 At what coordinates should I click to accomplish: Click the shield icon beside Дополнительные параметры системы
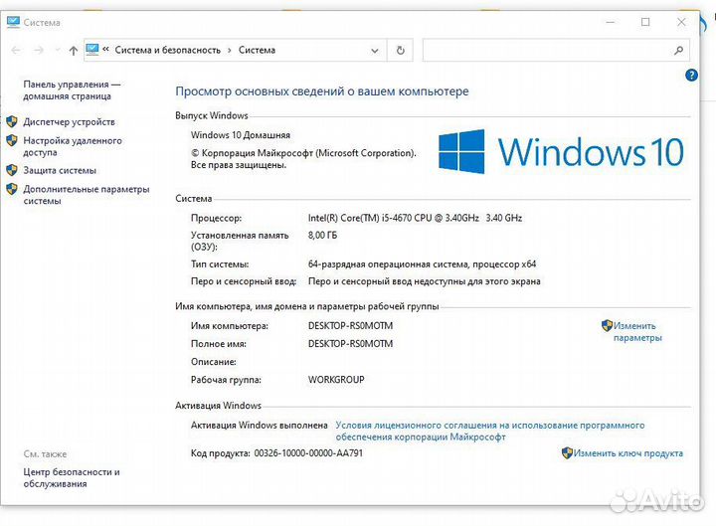click(12, 189)
